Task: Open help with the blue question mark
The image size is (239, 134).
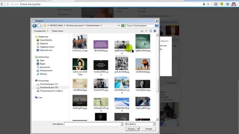Action: click(x=155, y=31)
